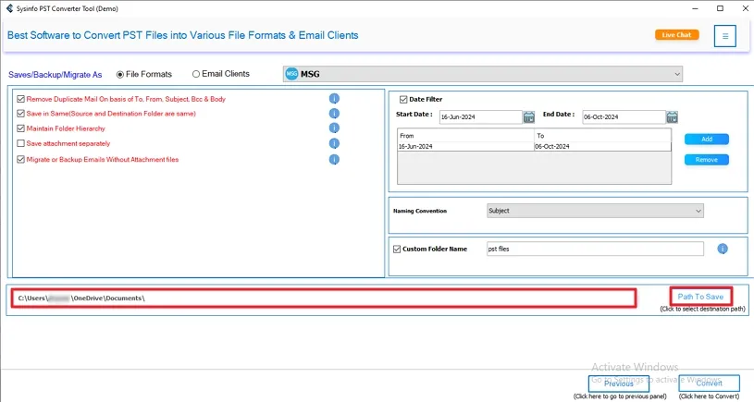Enable Save attachment separately checkbox

pyautogui.click(x=21, y=143)
